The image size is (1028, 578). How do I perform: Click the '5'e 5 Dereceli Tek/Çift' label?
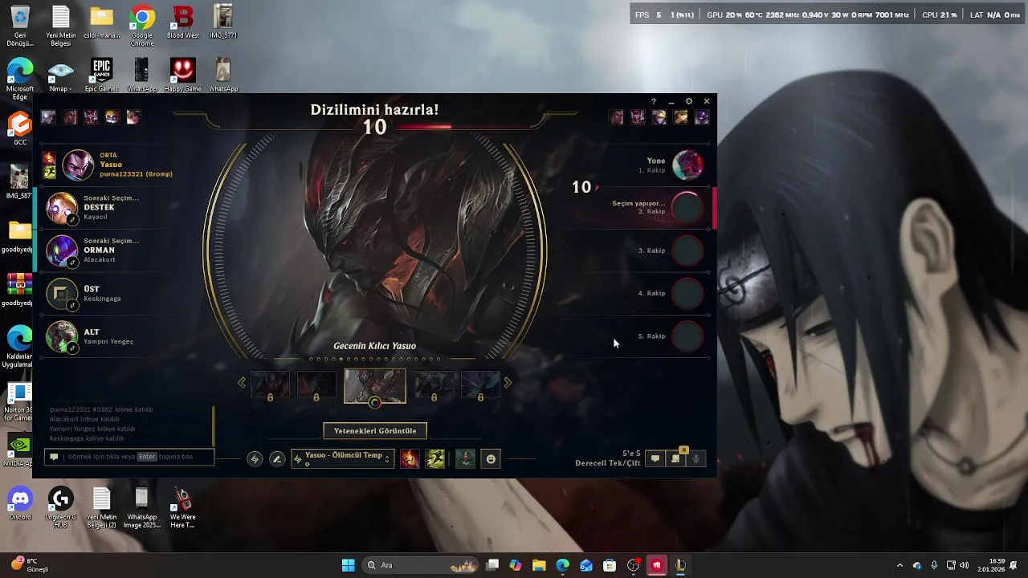608,458
